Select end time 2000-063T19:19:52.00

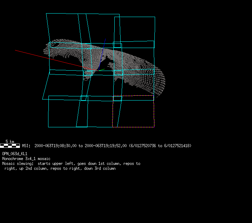pos(106,146)
